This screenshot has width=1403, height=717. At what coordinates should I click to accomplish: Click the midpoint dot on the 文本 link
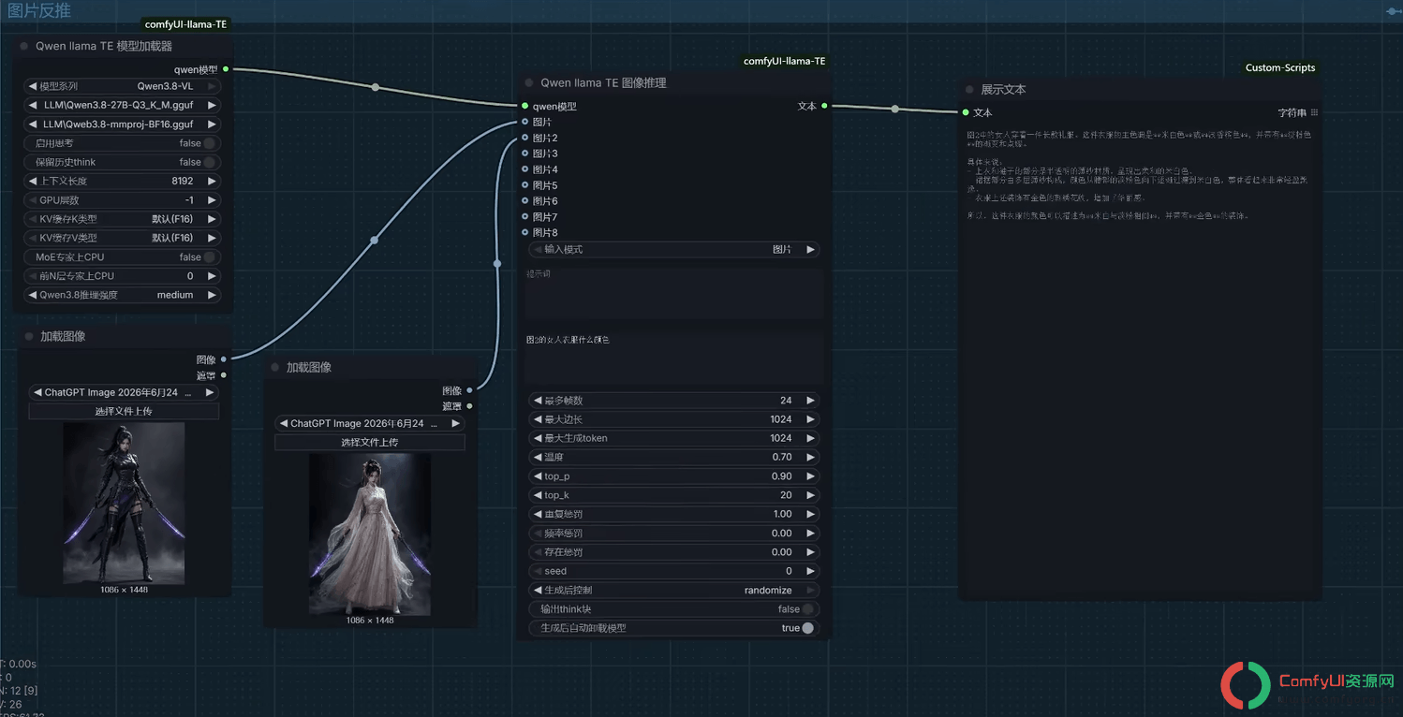(x=895, y=110)
